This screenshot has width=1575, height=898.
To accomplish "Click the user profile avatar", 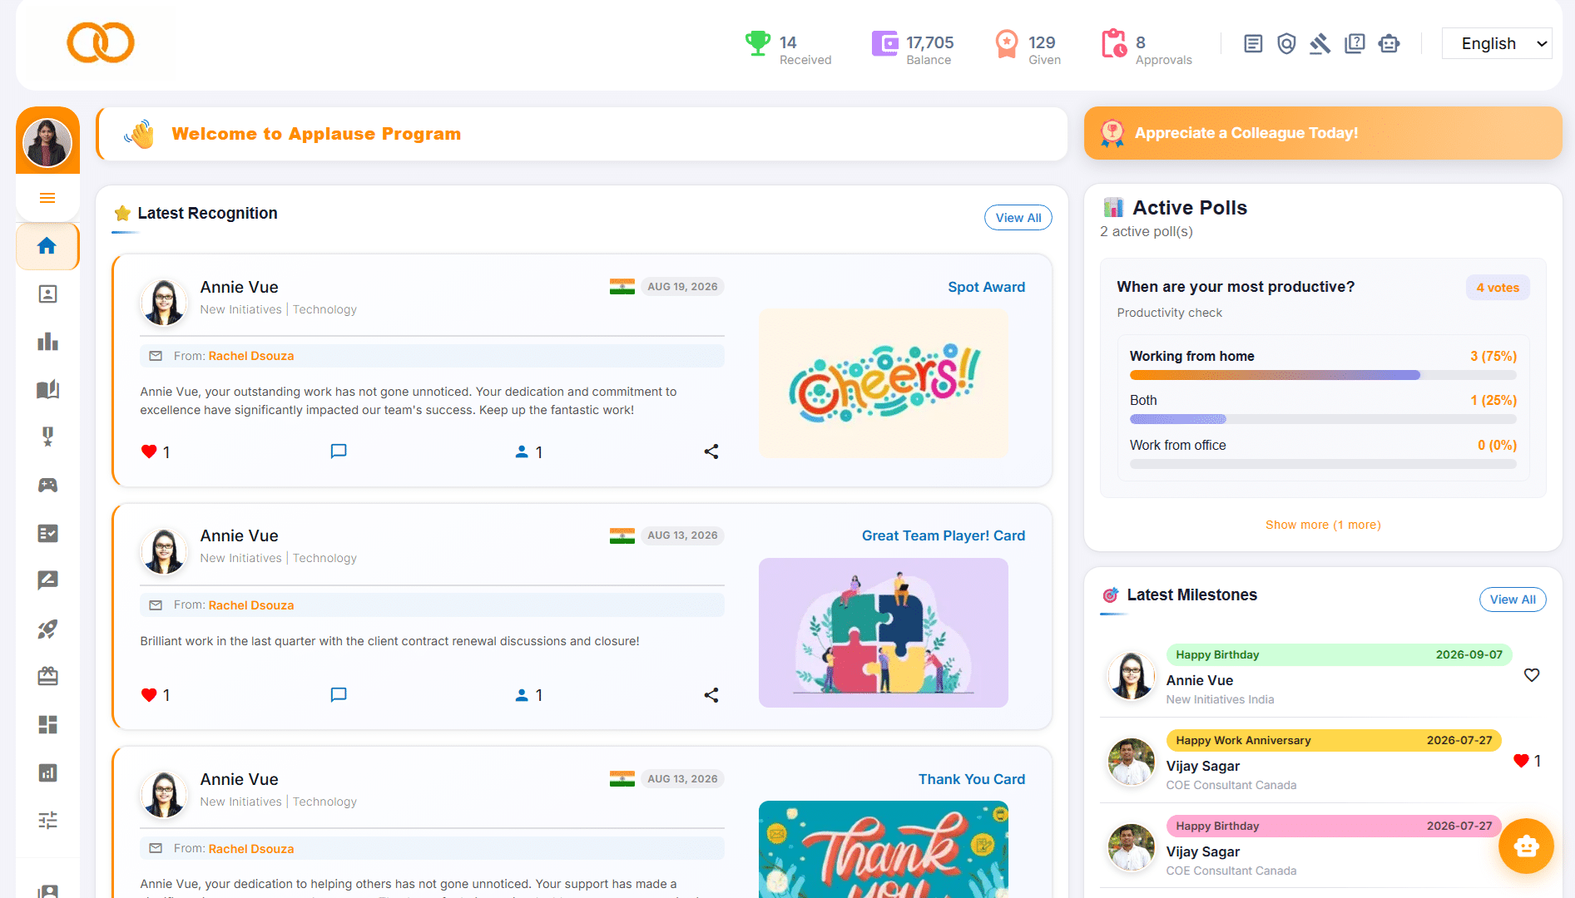I will [47, 142].
